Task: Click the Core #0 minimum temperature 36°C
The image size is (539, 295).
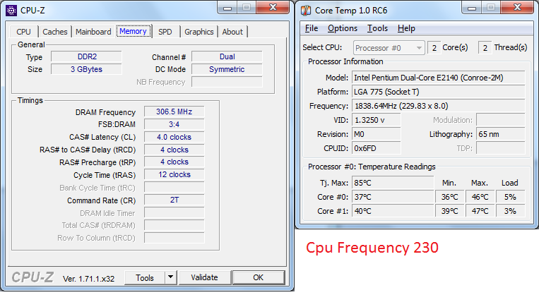Action: point(449,197)
